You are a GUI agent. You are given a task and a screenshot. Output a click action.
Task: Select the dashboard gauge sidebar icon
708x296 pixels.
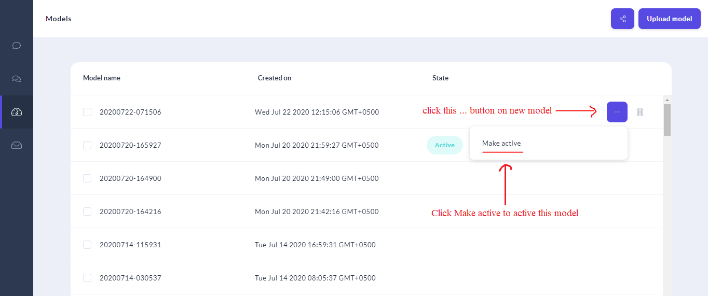(17, 112)
